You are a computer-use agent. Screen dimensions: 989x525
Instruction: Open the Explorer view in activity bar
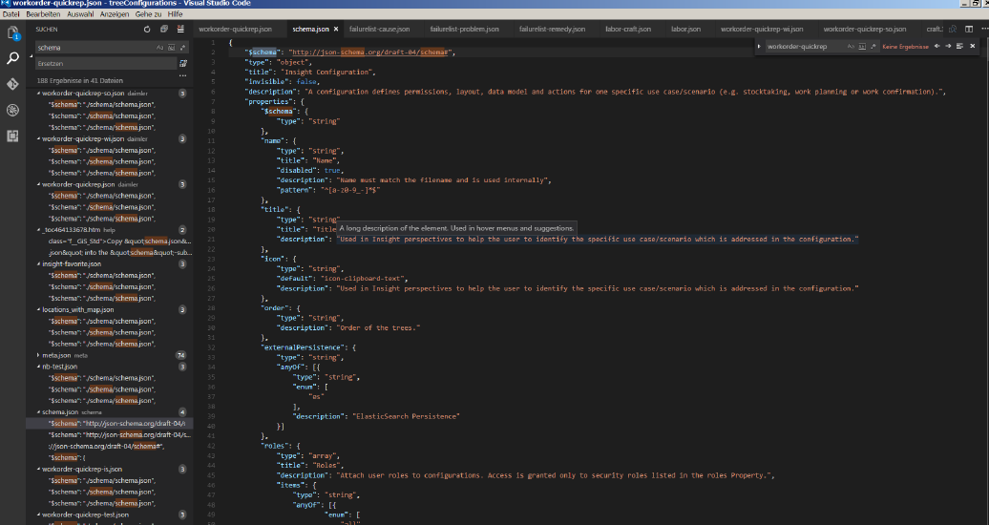point(13,33)
